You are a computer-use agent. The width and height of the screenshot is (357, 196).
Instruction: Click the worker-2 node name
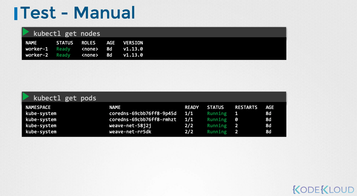(37, 55)
